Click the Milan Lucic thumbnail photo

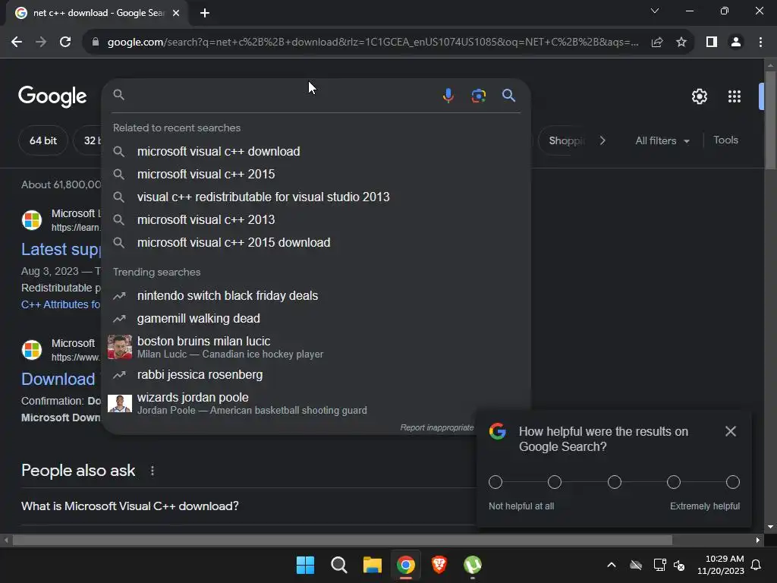(120, 347)
